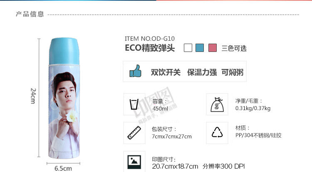Screen dimensions: 312x172
Task: Click the 产品信息 section heading
Action: tap(30, 14)
